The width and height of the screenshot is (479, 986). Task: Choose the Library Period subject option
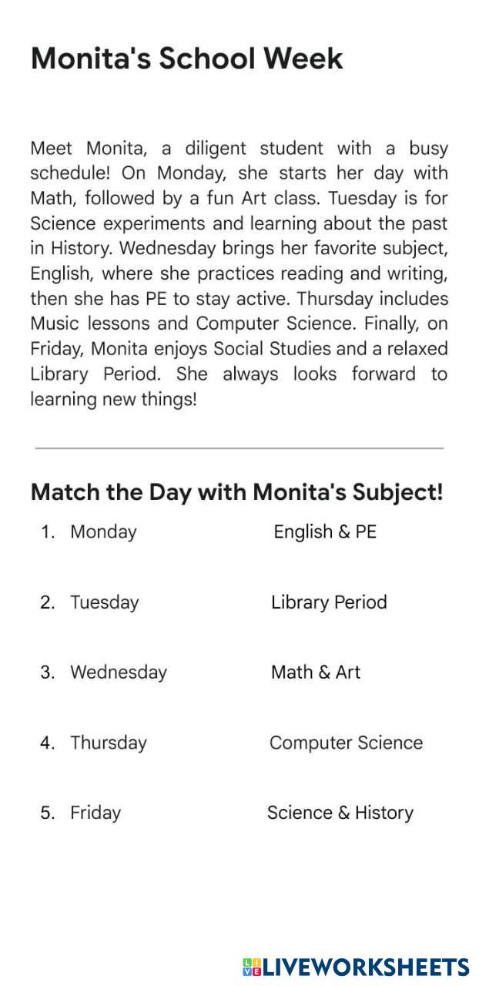(329, 602)
